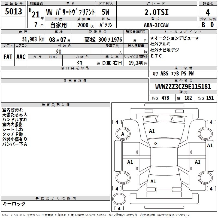
Task: Click height value 151
Action: 210,98
